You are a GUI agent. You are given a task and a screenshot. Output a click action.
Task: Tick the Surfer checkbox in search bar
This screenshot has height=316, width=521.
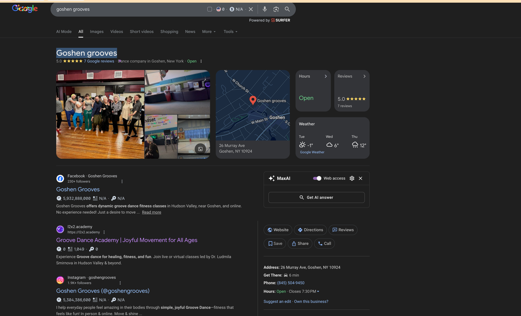(x=210, y=9)
